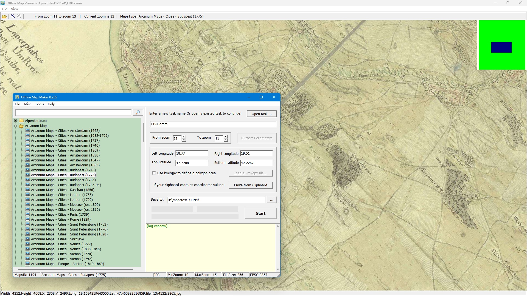This screenshot has width=527, height=296.
Task: Click the Vienna (1797) map icon
Action: click(x=27, y=259)
